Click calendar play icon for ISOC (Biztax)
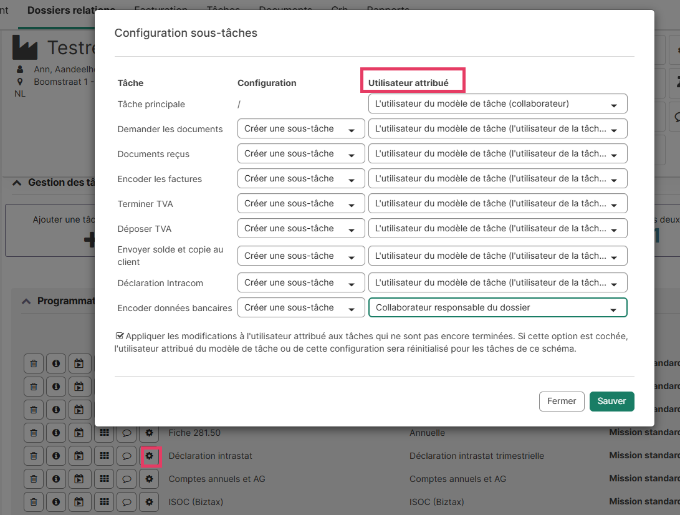 click(79, 501)
